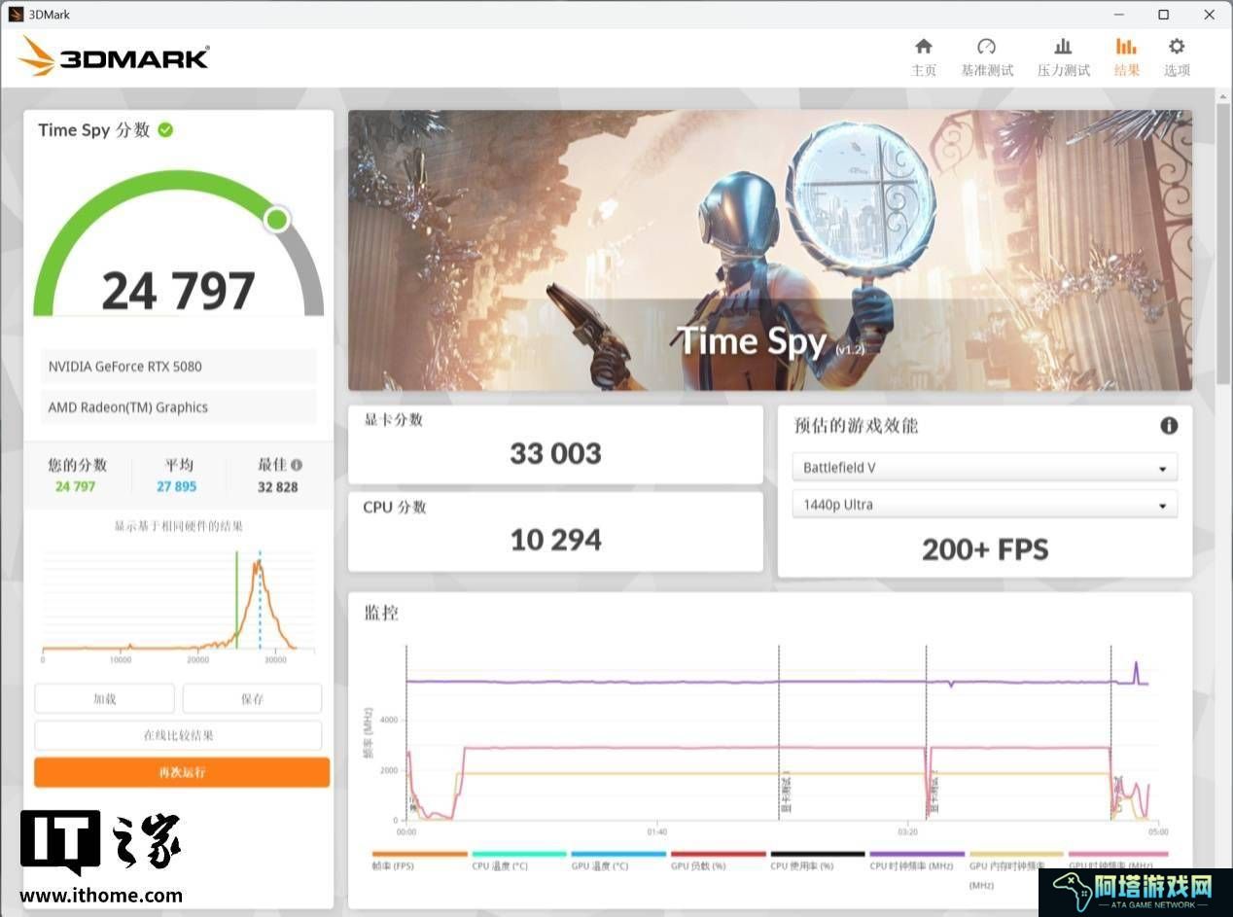Click the 24 797 main score

(x=178, y=290)
